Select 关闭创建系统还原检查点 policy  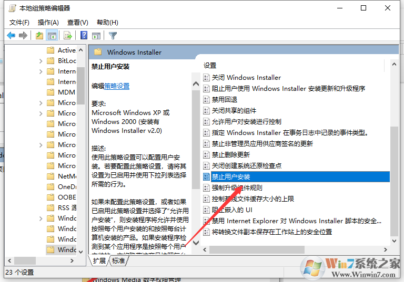coord(247,166)
